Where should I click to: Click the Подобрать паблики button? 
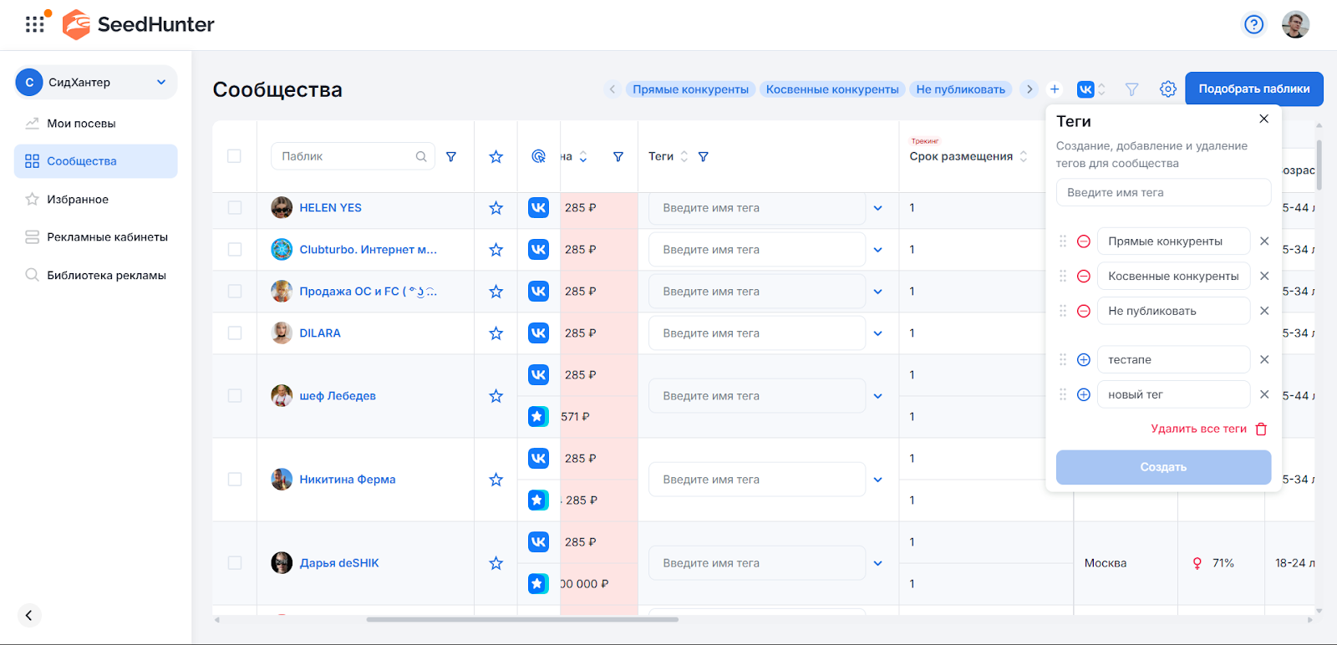1253,89
